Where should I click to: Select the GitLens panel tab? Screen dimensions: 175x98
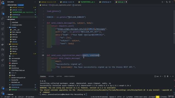51,76
